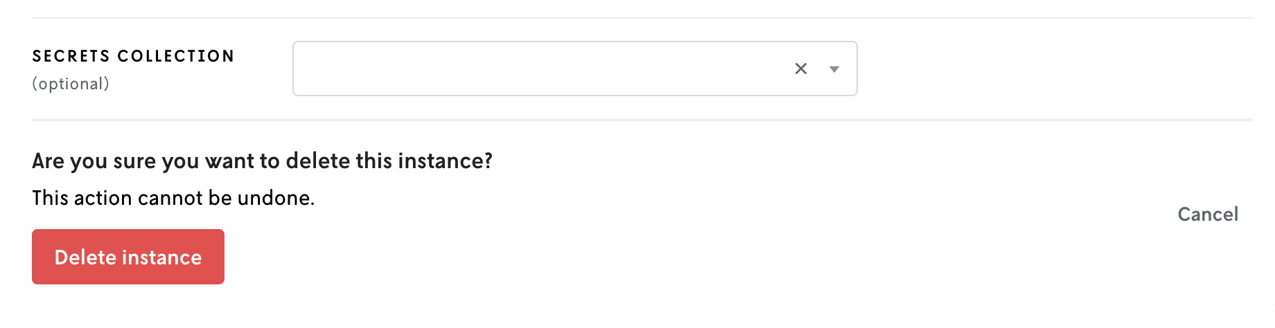Image resolution: width=1275 pixels, height=328 pixels.
Task: Click the SECRETS COLLECTION label
Action: click(133, 56)
